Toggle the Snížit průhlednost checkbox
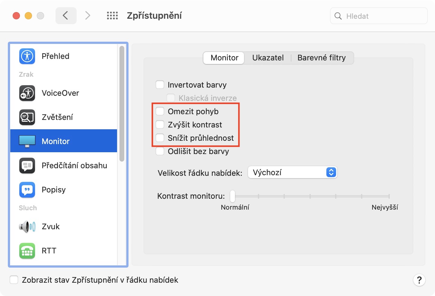 (160, 138)
